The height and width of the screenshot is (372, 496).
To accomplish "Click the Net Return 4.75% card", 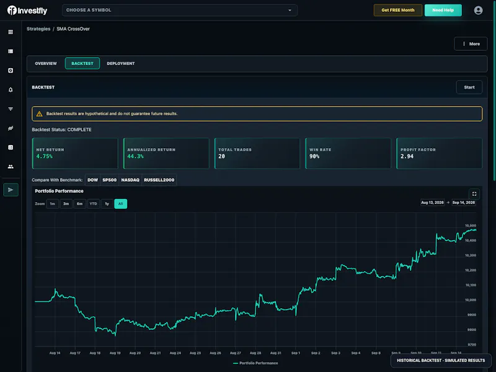I will pyautogui.click(x=75, y=153).
